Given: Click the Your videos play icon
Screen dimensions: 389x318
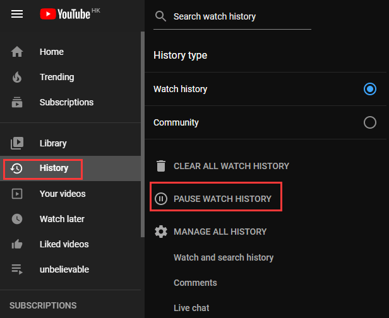Looking at the screenshot, I should point(17,194).
